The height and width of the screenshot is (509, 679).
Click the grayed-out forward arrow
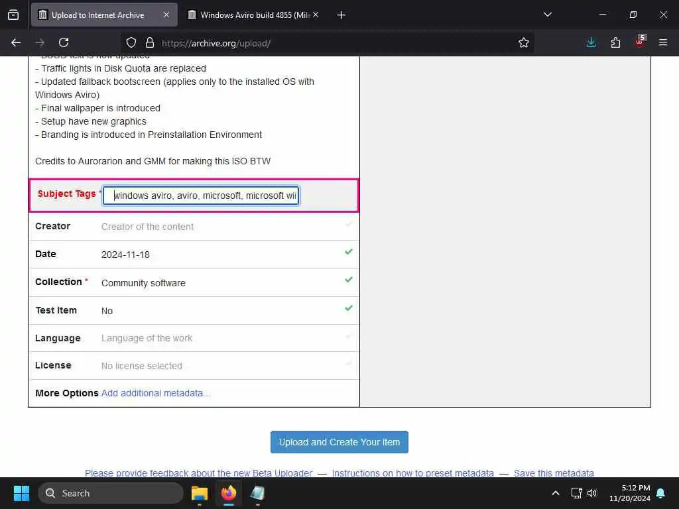point(40,42)
